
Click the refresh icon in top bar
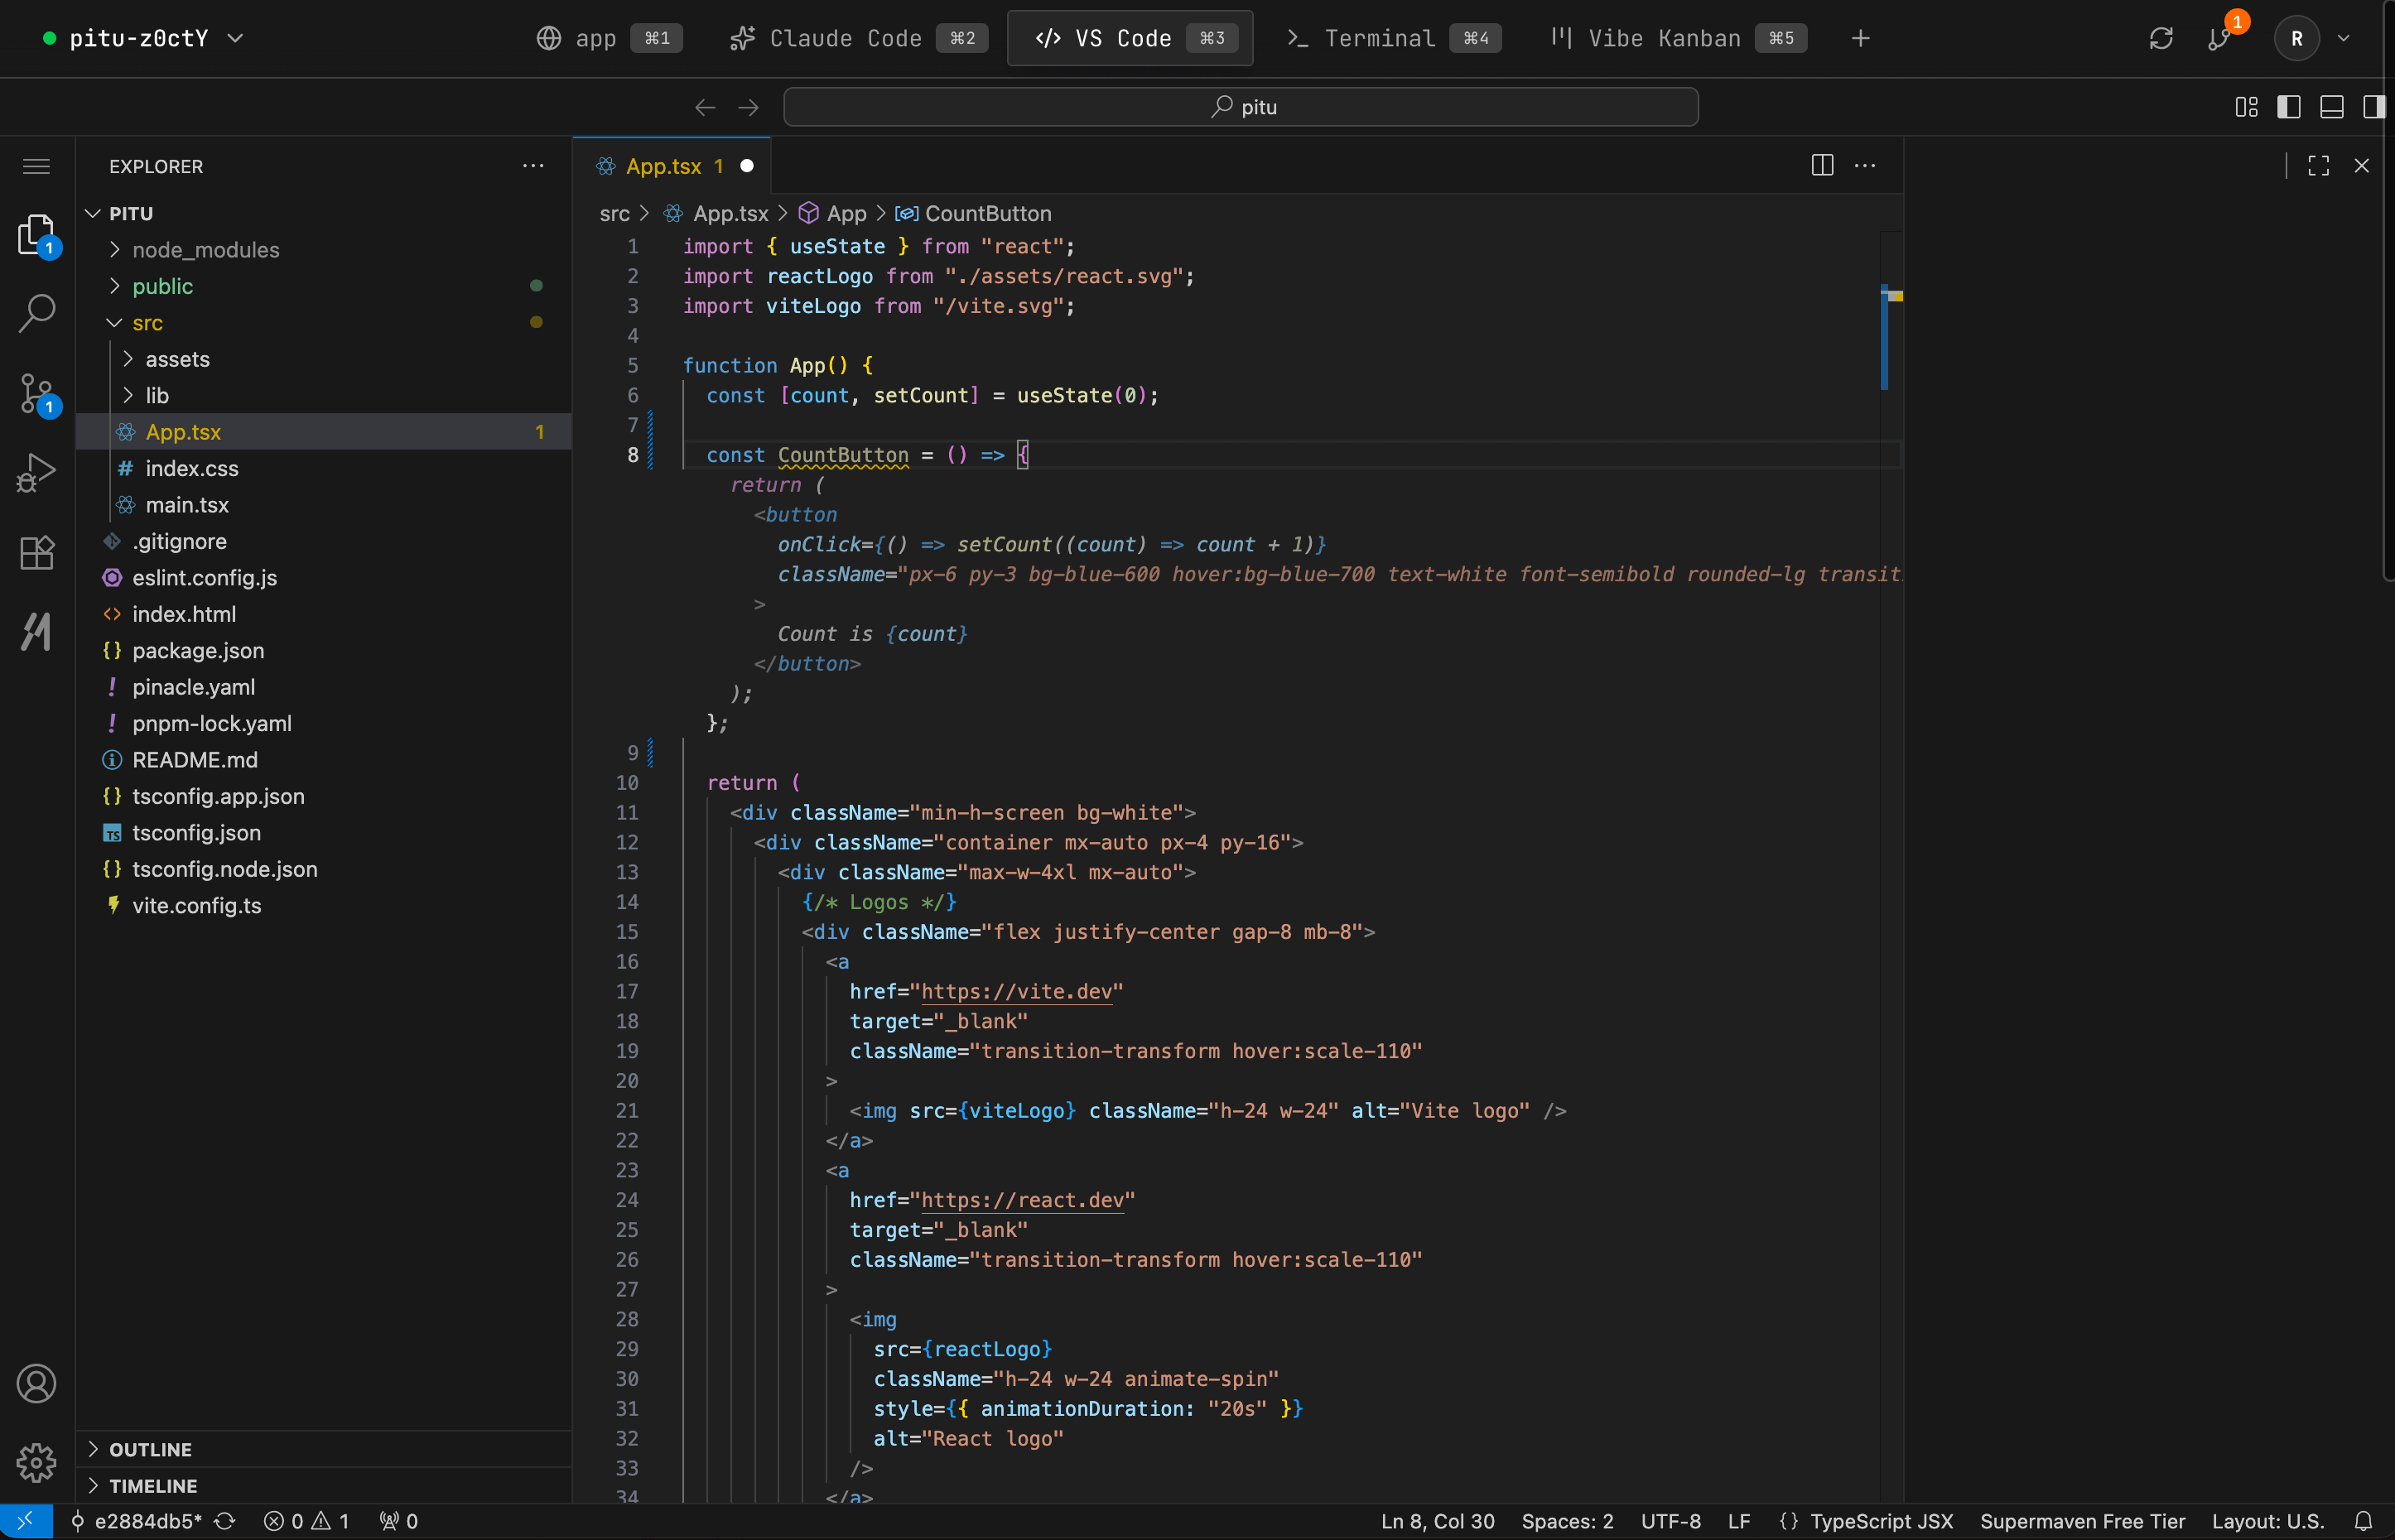(x=2161, y=38)
